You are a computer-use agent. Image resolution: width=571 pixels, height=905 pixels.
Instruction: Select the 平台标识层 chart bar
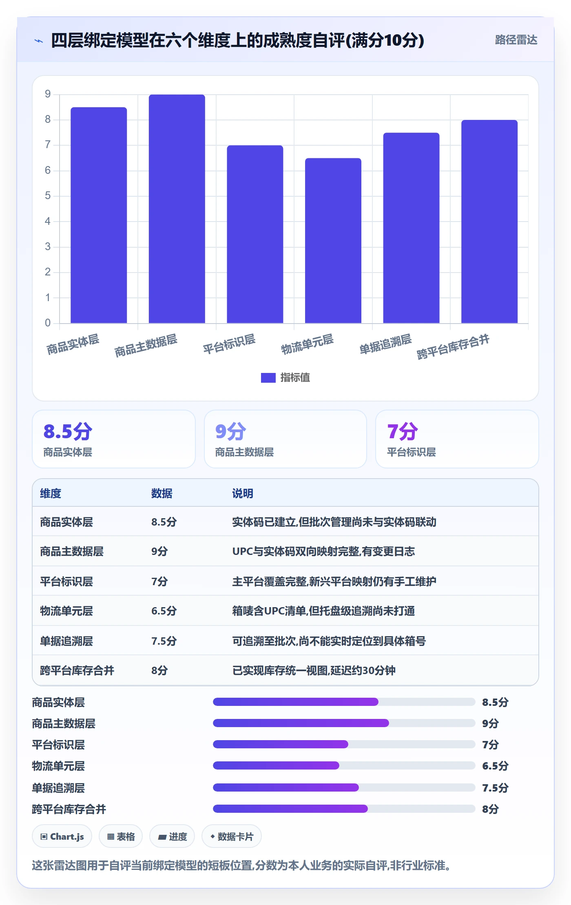[255, 234]
